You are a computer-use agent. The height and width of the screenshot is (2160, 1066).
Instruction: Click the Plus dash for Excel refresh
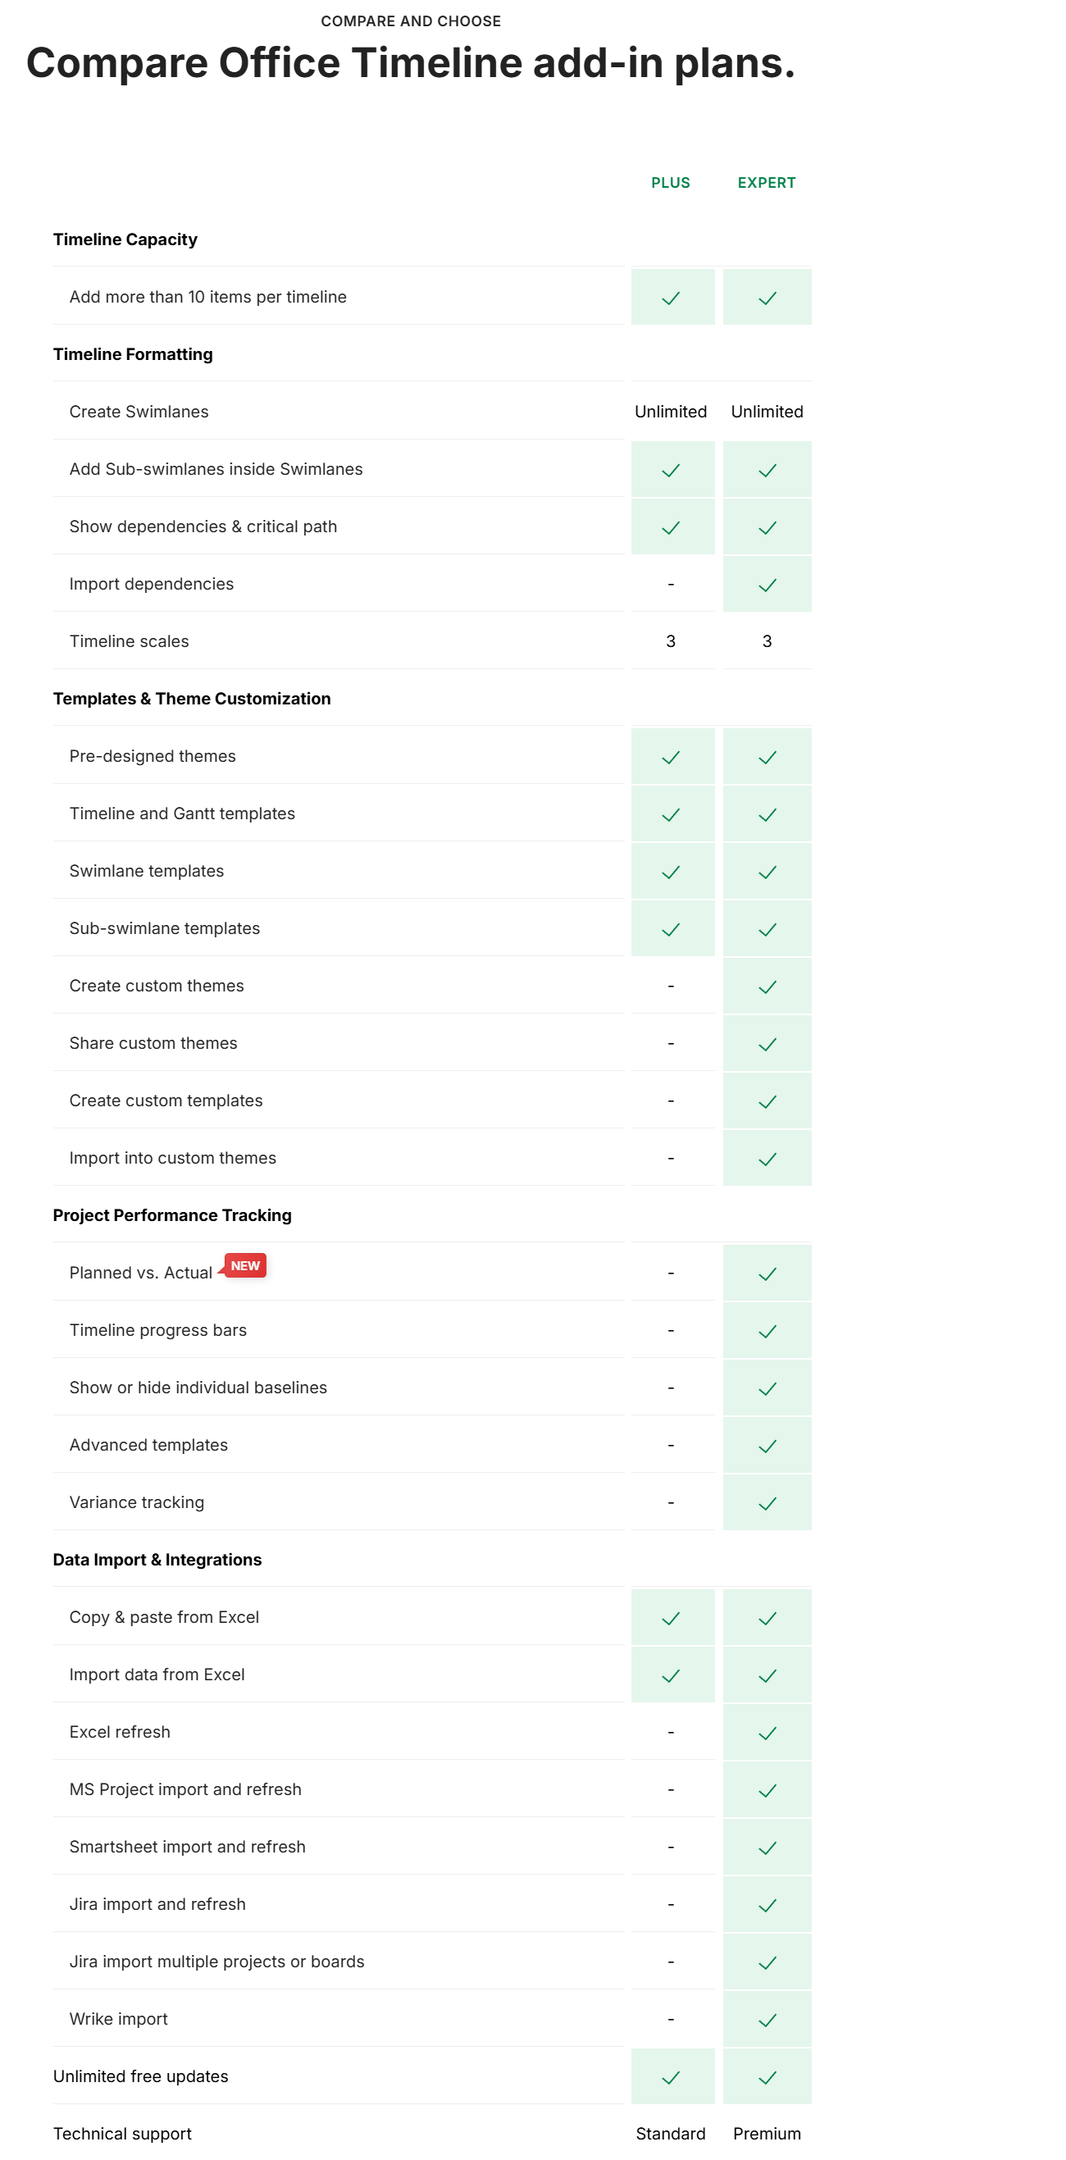coord(670,1733)
